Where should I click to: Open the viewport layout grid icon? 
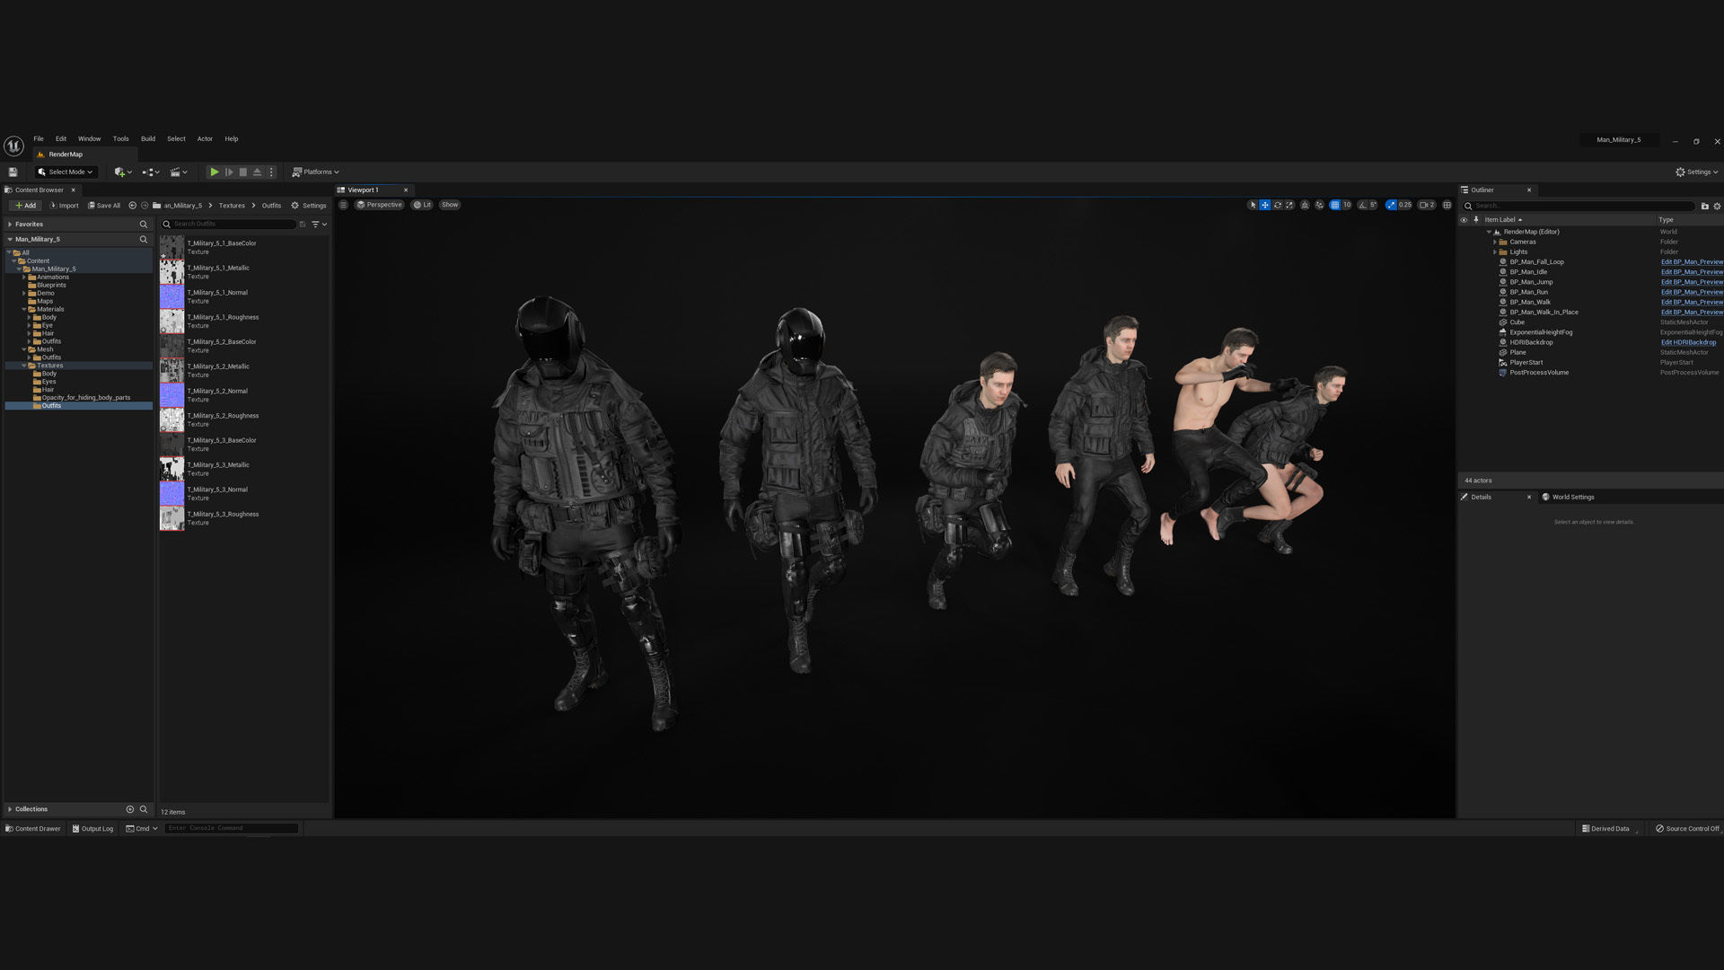tap(1447, 205)
